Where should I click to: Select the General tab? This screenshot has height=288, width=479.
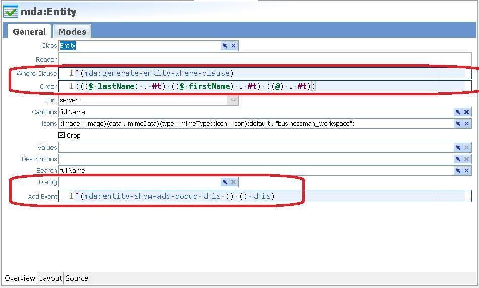click(x=29, y=31)
